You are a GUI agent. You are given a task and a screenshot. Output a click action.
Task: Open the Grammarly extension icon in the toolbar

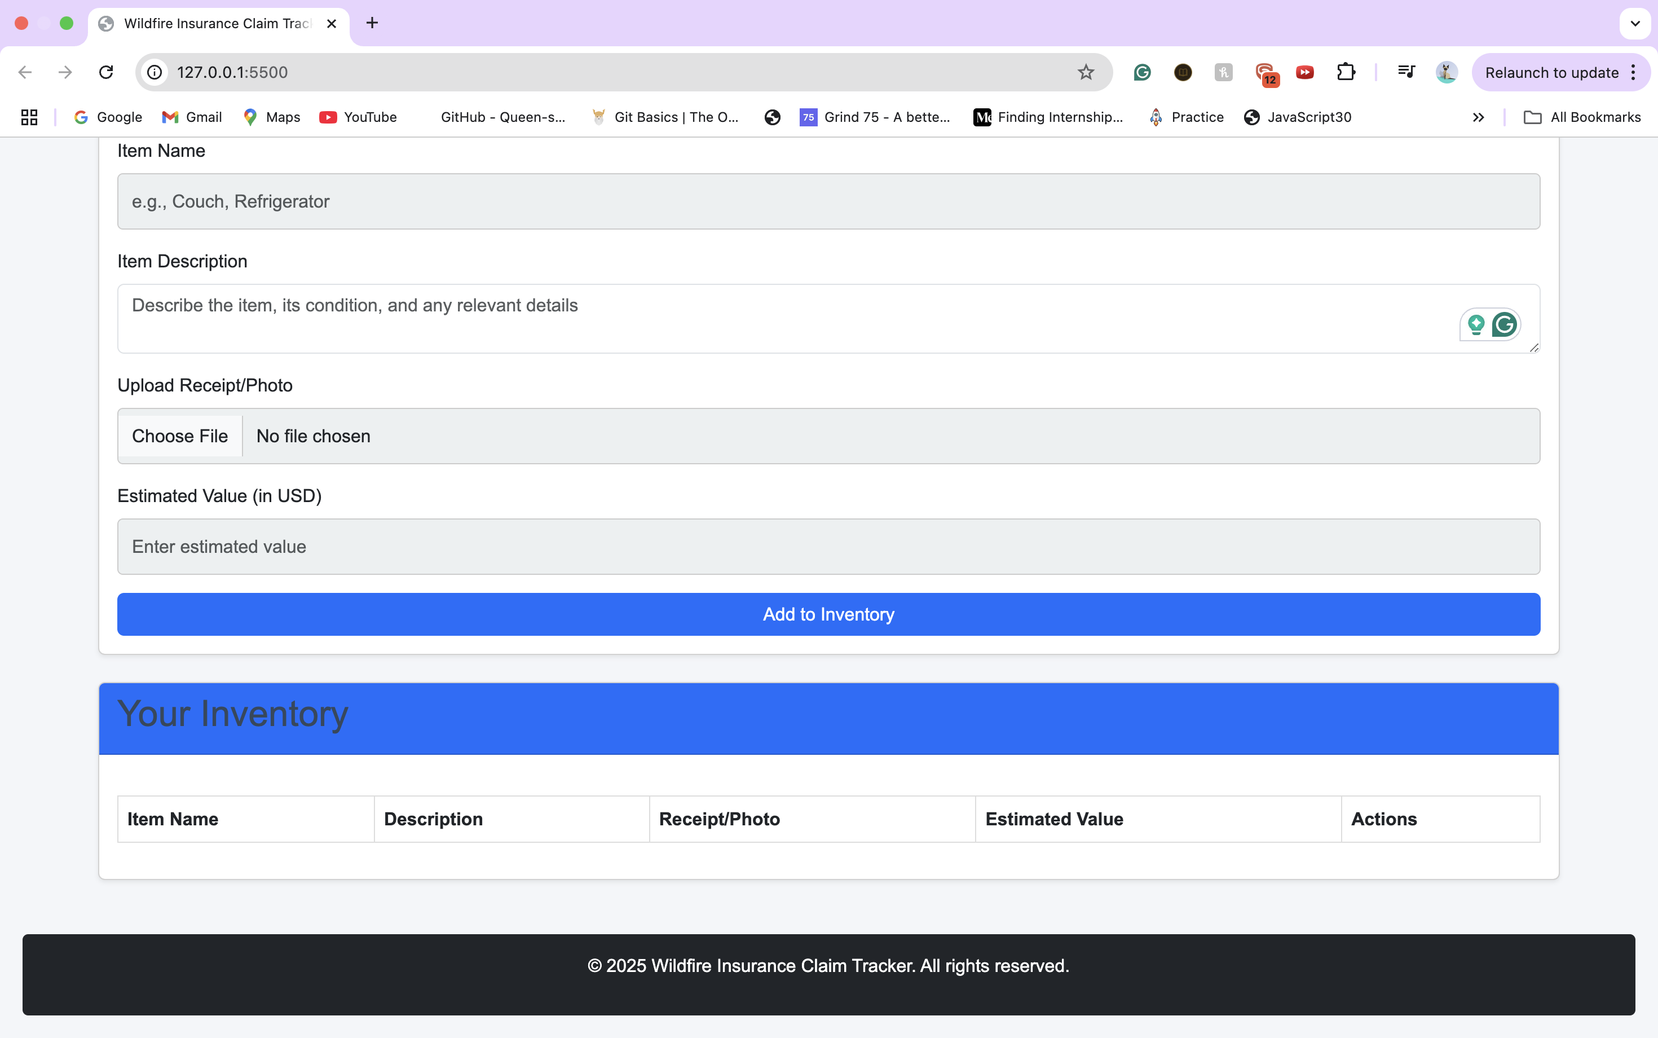pos(1141,72)
